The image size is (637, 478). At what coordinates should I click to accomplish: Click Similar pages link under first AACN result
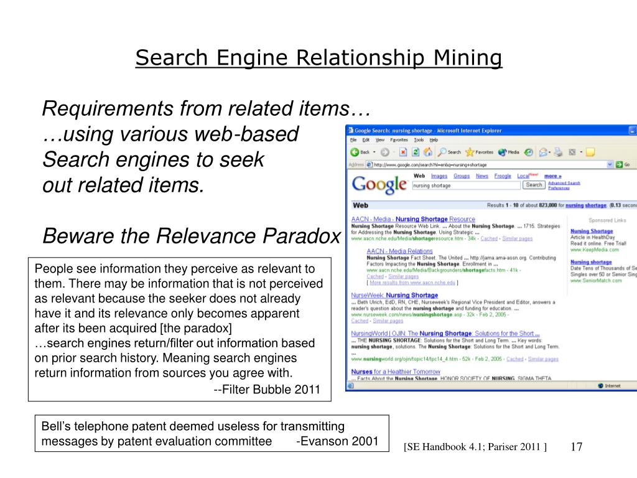(517, 238)
